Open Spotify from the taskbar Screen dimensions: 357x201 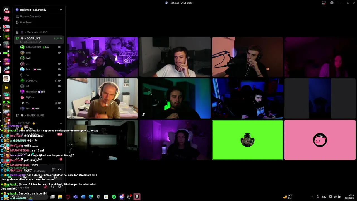point(114,197)
